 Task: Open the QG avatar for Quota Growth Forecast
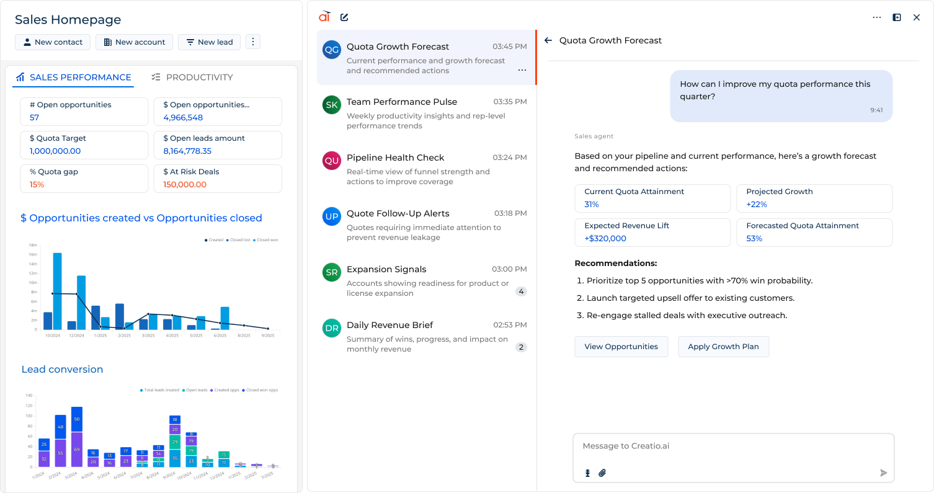[332, 49]
